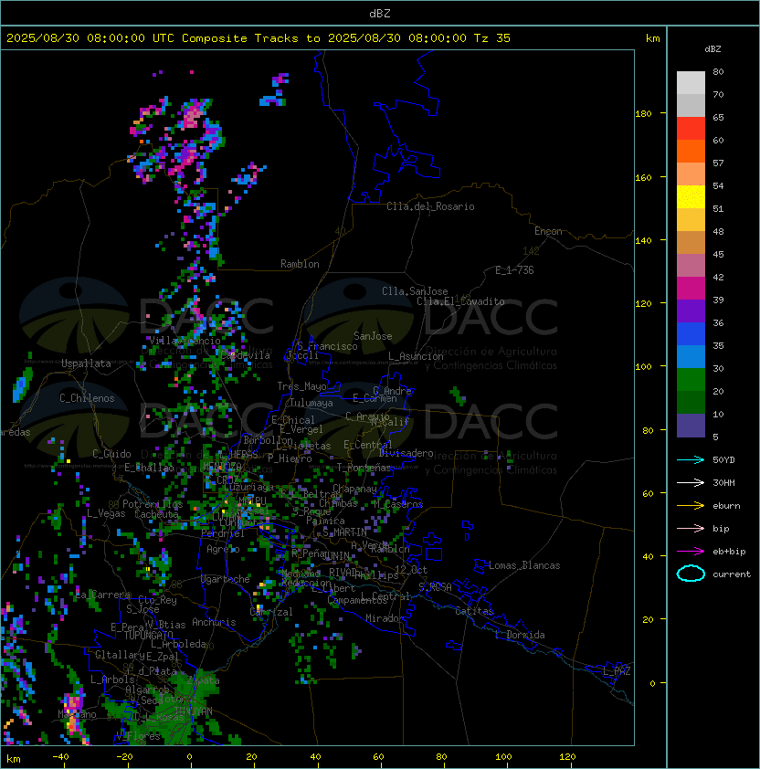
Task: Click the 'Mirador' map label
Action: click(385, 618)
